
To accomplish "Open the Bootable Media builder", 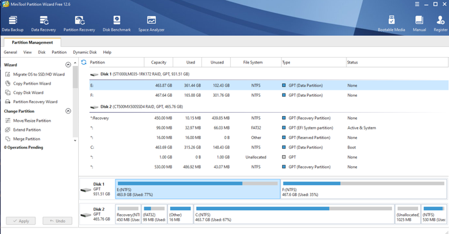I will point(391,24).
